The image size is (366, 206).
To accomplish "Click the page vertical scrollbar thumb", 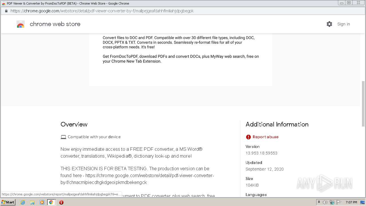I will [363, 104].
